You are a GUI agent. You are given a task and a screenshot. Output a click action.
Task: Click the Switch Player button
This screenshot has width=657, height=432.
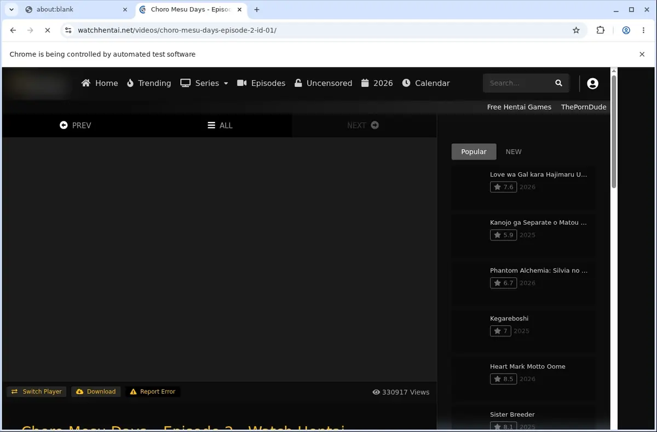tap(37, 392)
